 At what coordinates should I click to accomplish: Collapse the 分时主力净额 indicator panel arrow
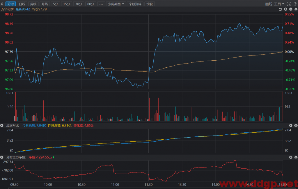coord(2,157)
